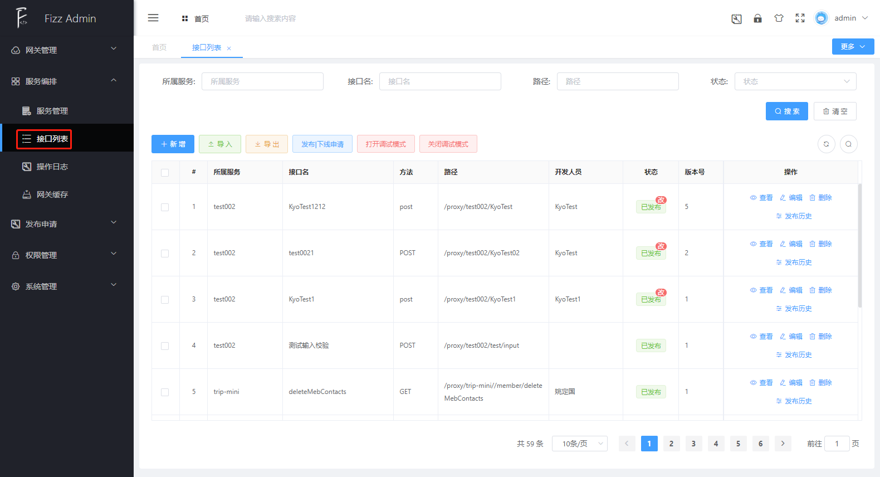Click 编辑 for the KyoTest1212 row
This screenshot has height=477, width=880.
(791, 198)
